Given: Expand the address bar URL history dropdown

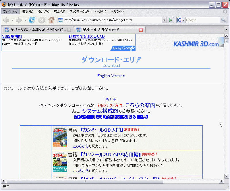Looking at the screenshot, I should pyautogui.click(x=164, y=20).
